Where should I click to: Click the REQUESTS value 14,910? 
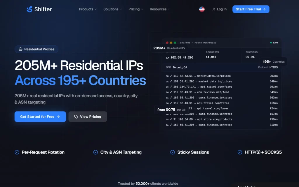pos(211,57)
